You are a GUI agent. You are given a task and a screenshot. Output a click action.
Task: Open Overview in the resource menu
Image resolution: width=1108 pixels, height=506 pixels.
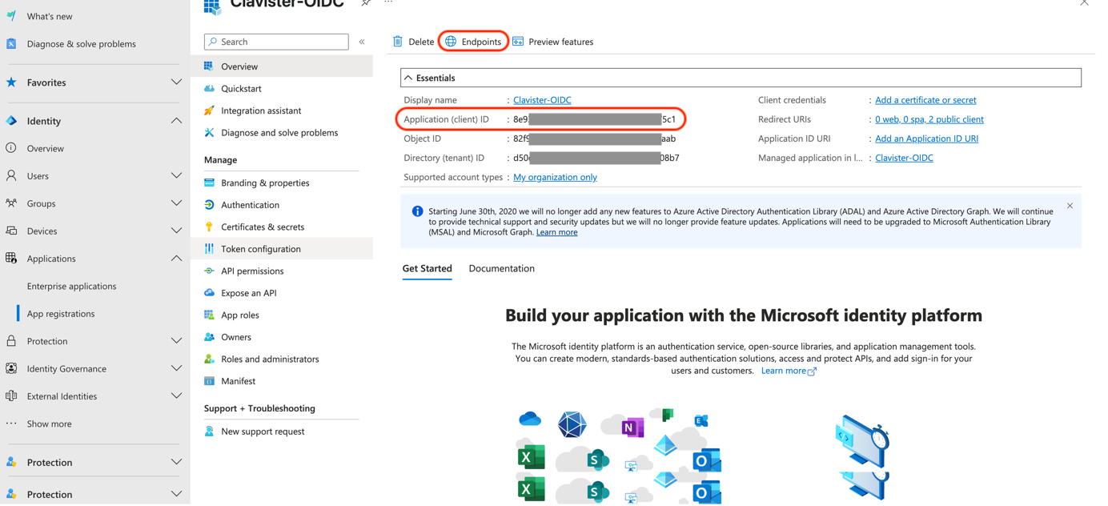282,66
